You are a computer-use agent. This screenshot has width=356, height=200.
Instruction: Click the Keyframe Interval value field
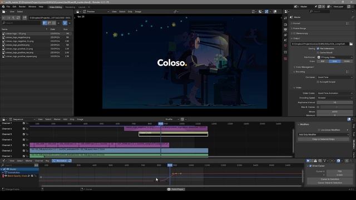pyautogui.click(x=335, y=102)
